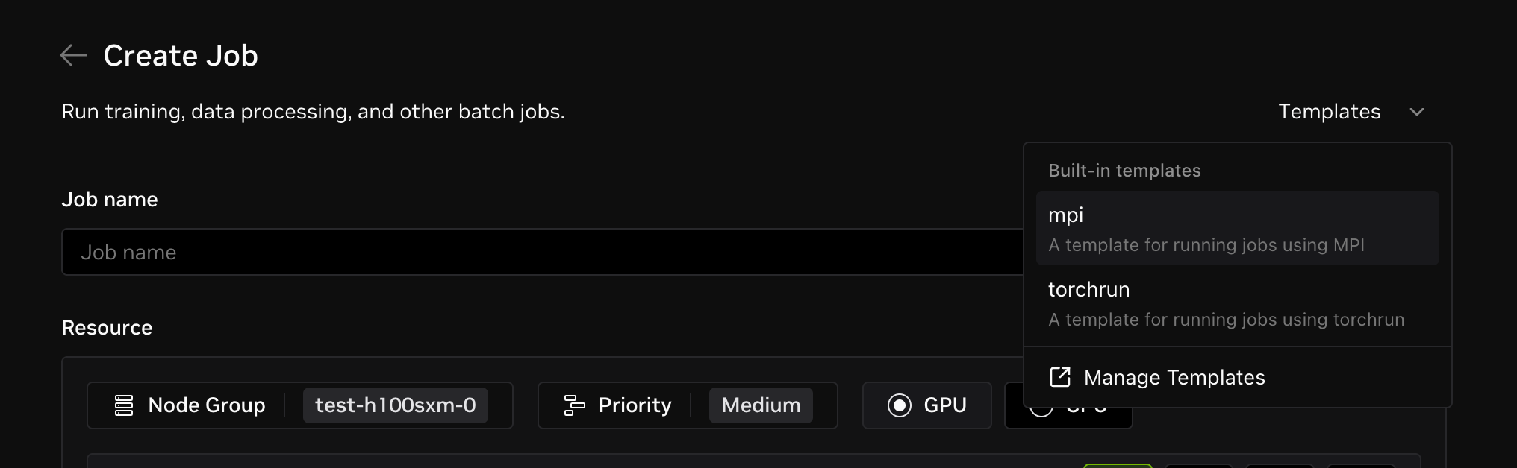Click the torchrun template description text
Viewport: 1517px width, 468px height.
click(1226, 320)
